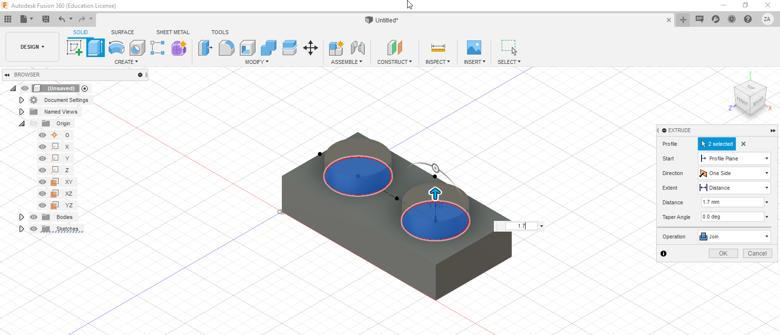Click the on-canvas 1.7 distance input
The width and height of the screenshot is (780, 335).
pyautogui.click(x=521, y=226)
